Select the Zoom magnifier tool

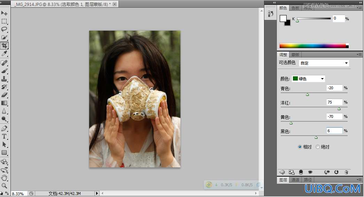click(4, 185)
